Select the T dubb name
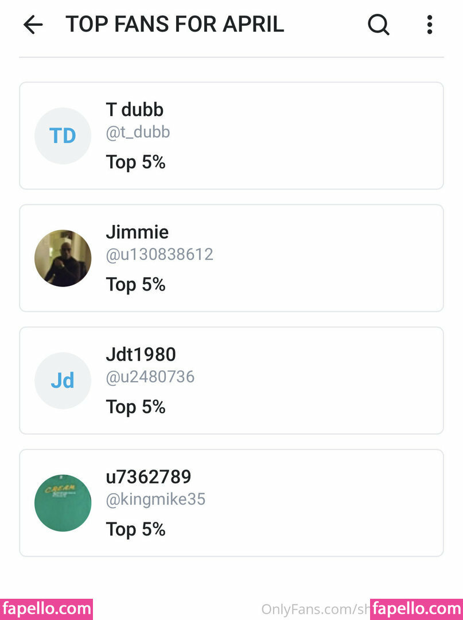463x620 pixels. coord(135,110)
